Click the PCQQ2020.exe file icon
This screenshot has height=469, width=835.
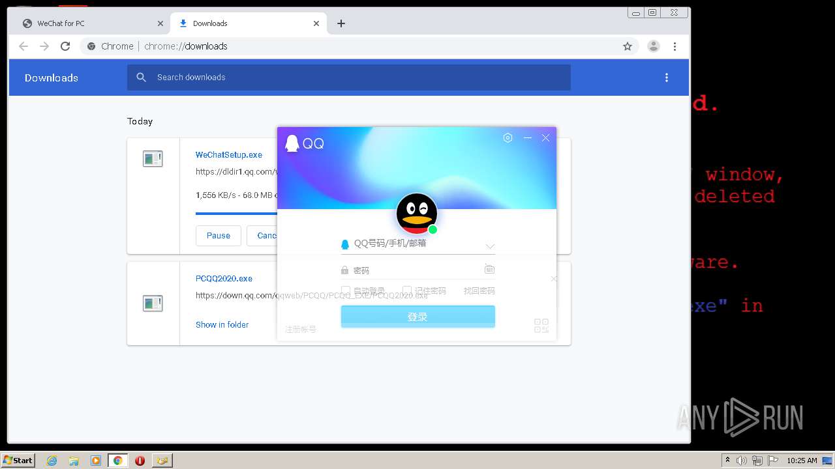153,303
